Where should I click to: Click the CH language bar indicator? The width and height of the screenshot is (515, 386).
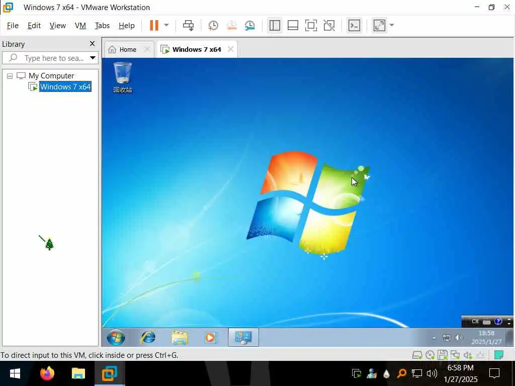[x=475, y=322]
